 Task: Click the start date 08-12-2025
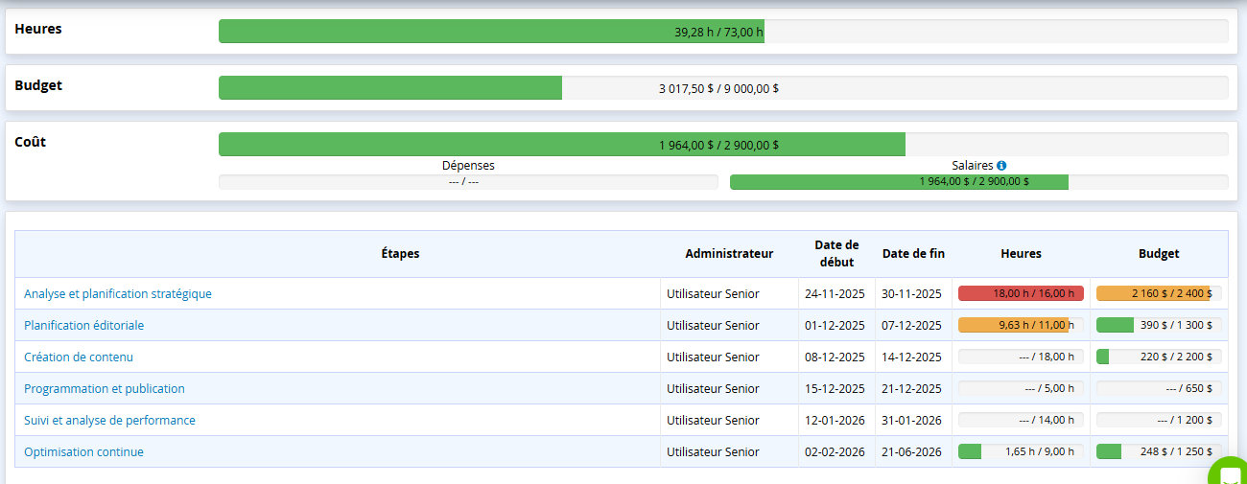click(x=835, y=357)
